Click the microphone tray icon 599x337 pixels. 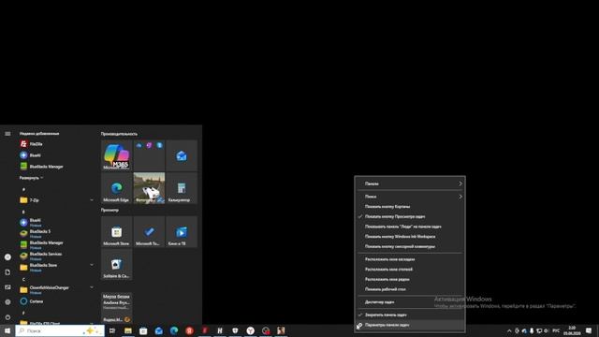tap(532, 330)
